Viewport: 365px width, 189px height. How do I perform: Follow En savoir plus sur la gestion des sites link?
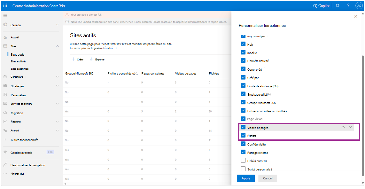[91, 48]
